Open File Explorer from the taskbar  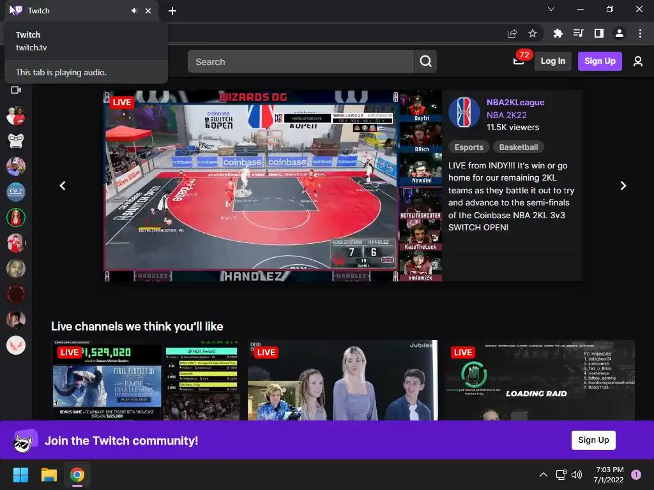[49, 475]
